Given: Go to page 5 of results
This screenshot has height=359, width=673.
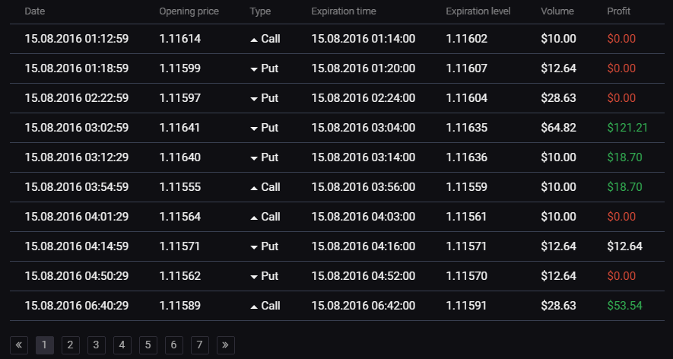Looking at the screenshot, I should pos(148,345).
